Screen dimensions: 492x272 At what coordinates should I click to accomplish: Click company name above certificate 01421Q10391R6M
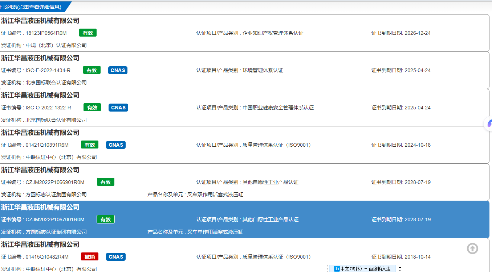(x=40, y=133)
